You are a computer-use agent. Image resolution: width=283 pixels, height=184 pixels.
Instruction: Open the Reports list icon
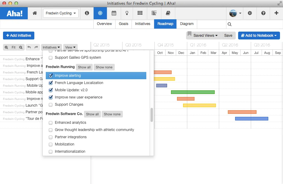pyautogui.click(x=154, y=13)
